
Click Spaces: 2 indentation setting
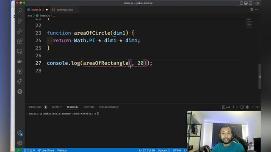[x=164, y=150]
